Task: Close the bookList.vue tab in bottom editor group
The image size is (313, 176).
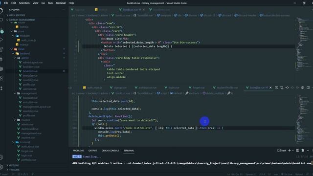Action: click(270, 88)
